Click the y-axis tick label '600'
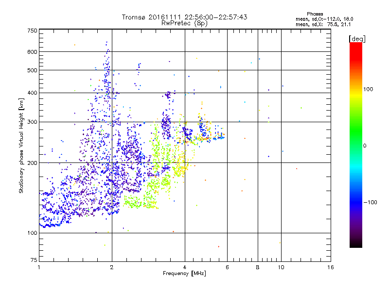Screen dimensions: 389x291 coord(32,52)
